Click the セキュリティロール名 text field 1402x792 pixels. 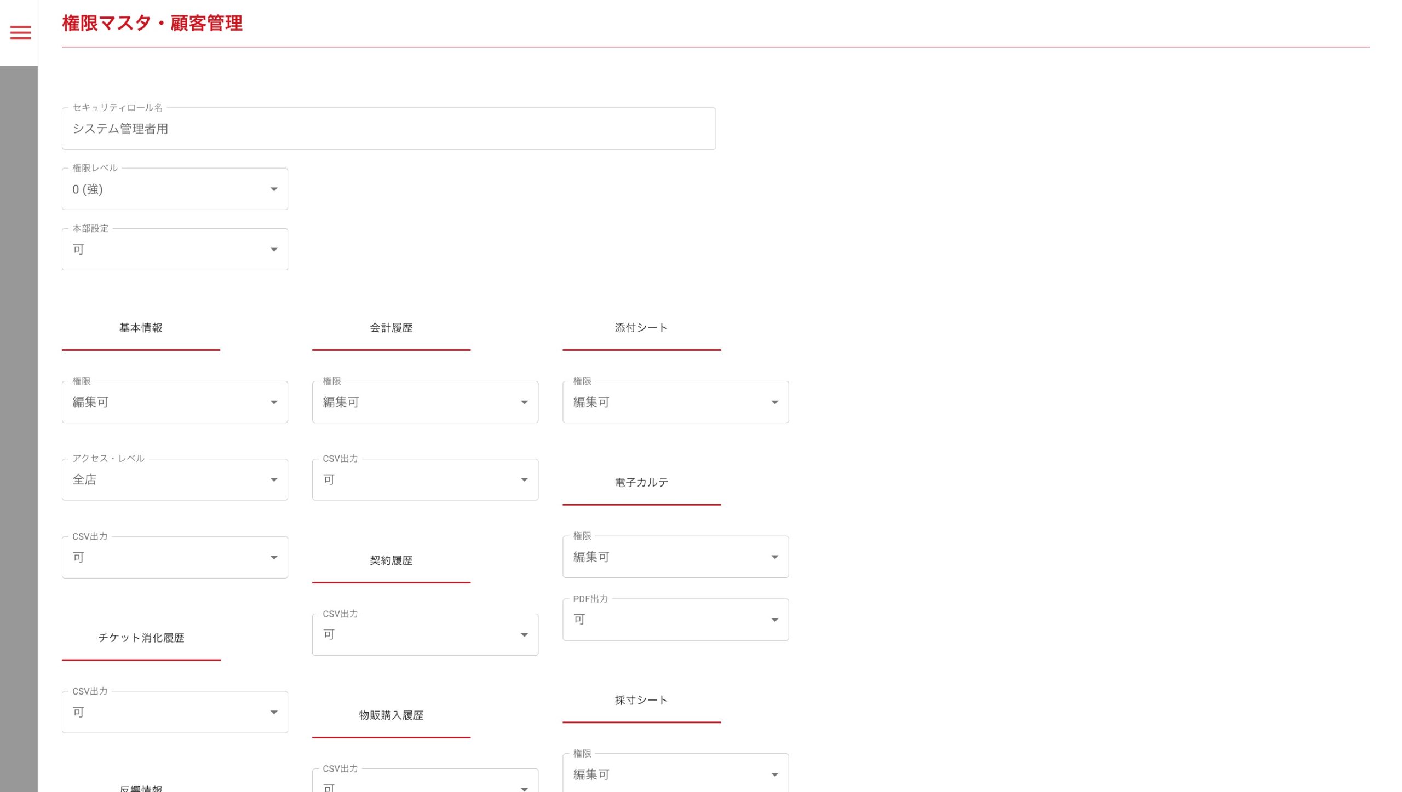pos(388,129)
